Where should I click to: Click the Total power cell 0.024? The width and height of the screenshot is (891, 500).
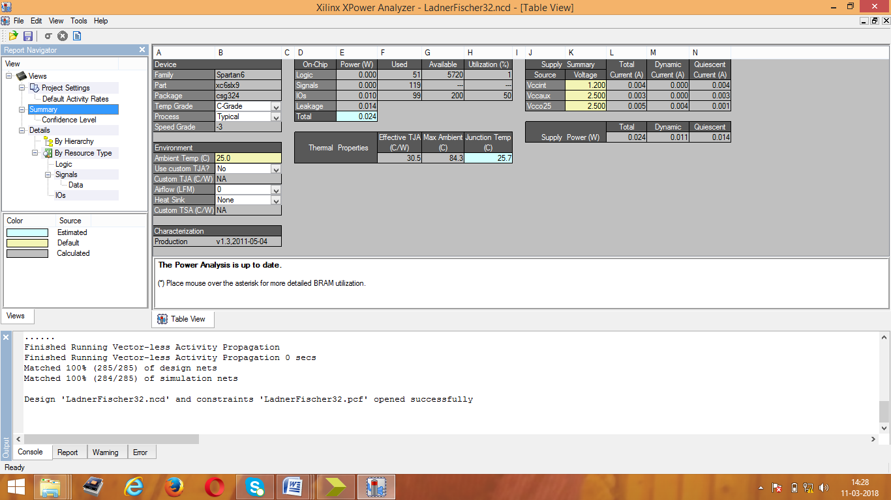pos(357,117)
